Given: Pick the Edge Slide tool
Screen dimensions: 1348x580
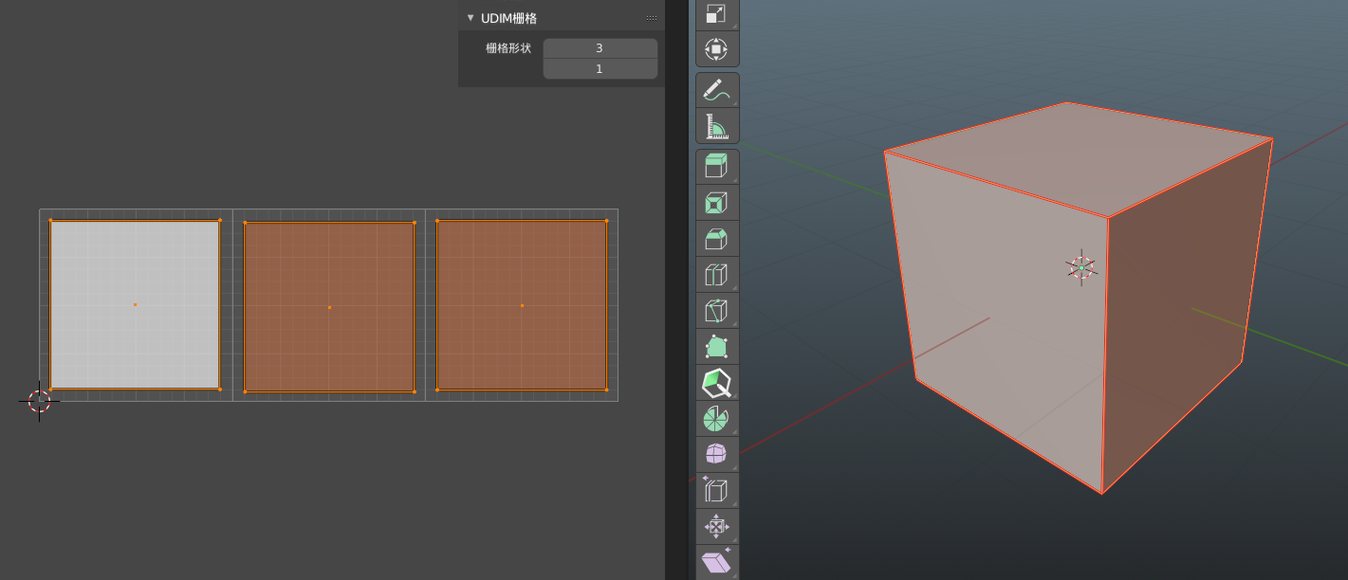Looking at the screenshot, I should coord(716,489).
